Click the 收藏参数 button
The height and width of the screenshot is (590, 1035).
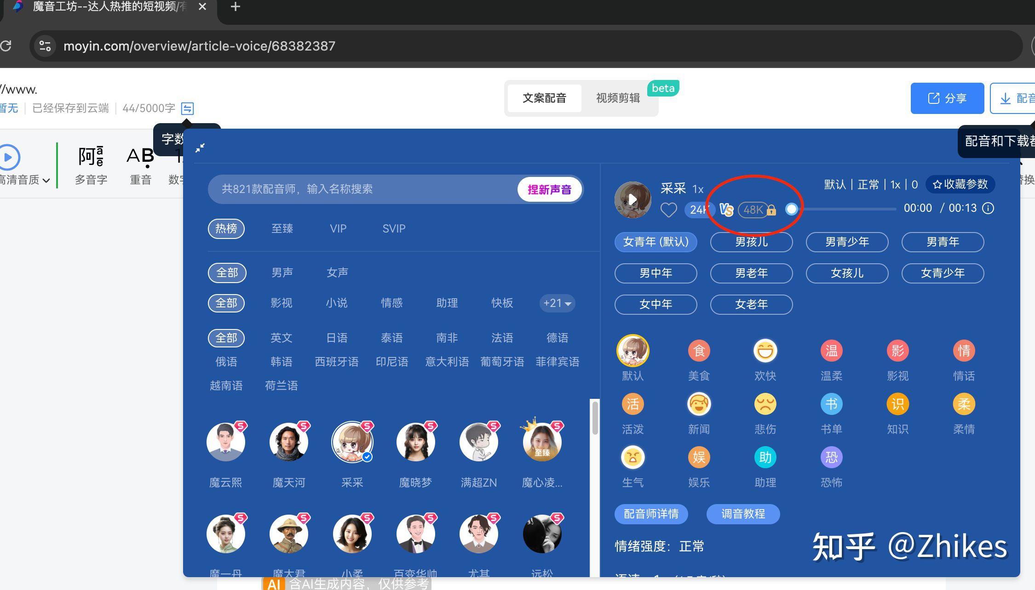(960, 184)
